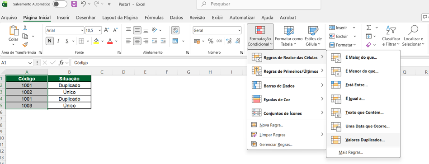Select É Maior do que... rule
This screenshot has height=164, width=429.
point(363,58)
